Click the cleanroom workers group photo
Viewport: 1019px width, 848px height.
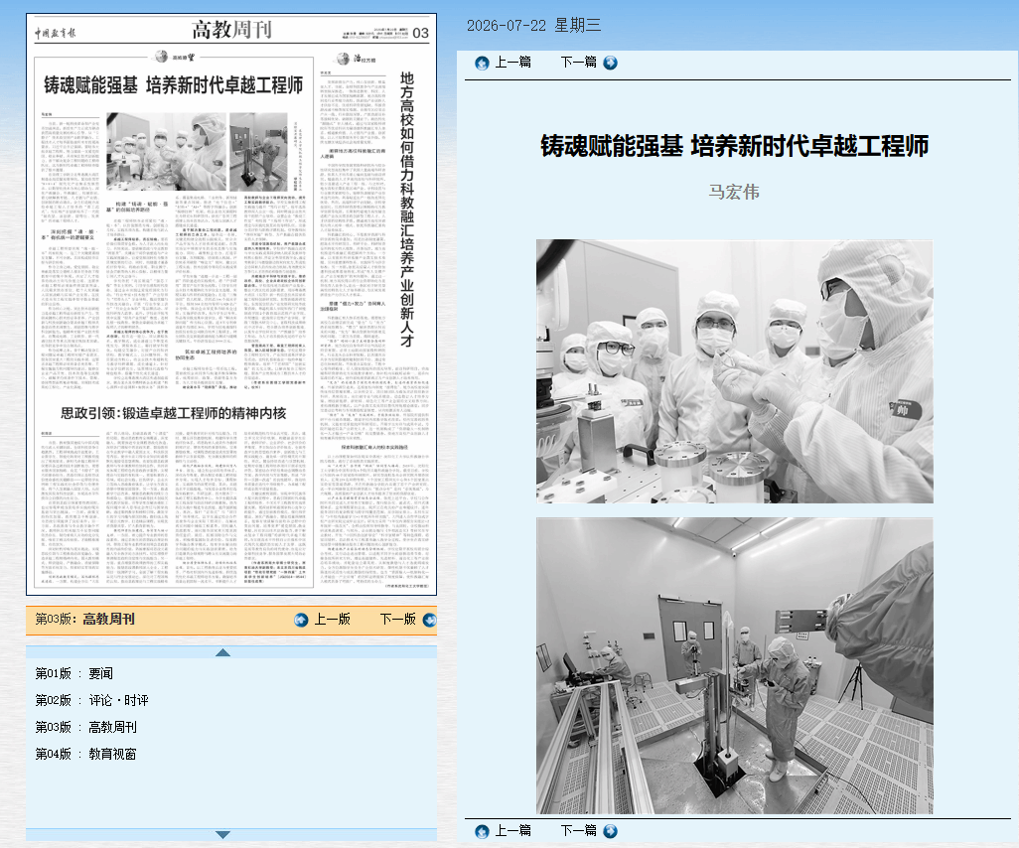coord(734,371)
